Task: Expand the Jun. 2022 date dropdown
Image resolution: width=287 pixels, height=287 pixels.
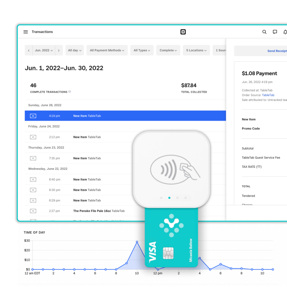Action: 44,50
